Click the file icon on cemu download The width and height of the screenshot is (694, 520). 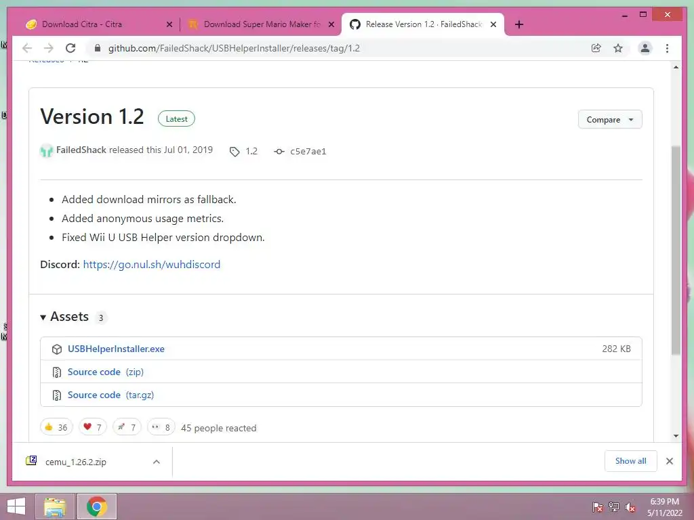pyautogui.click(x=31, y=460)
